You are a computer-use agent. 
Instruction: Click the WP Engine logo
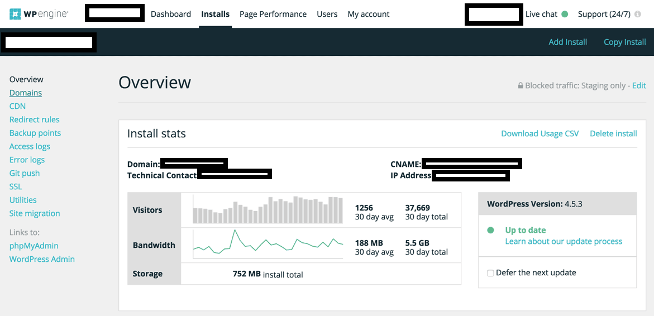pyautogui.click(x=39, y=14)
